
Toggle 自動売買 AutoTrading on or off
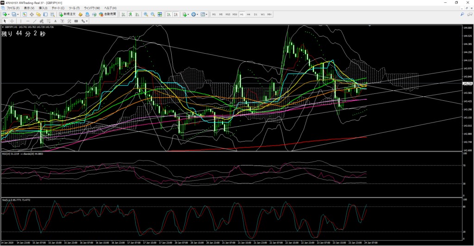click(x=107, y=14)
